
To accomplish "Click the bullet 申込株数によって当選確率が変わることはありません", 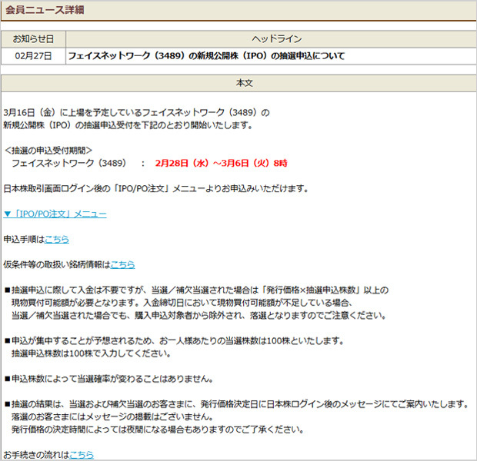I will [x=109, y=379].
